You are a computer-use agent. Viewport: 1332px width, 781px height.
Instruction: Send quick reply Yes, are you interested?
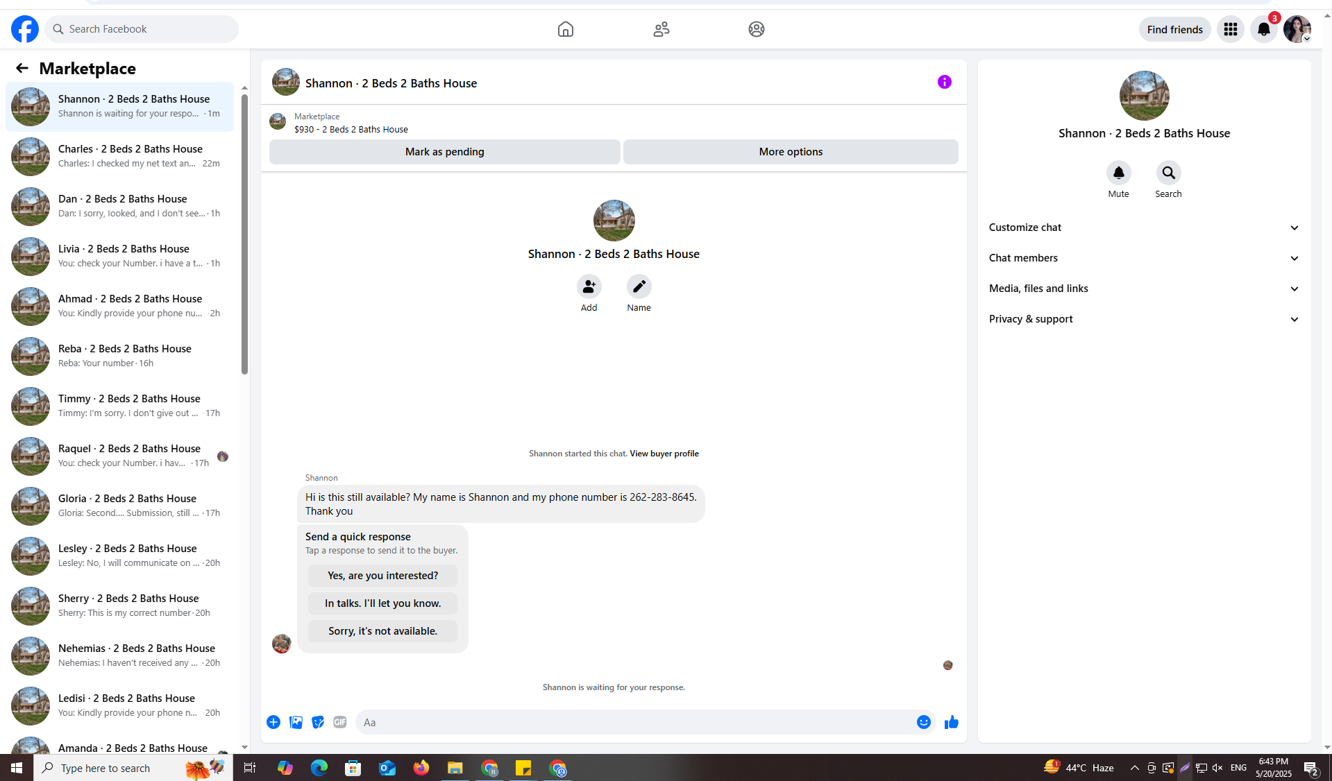tap(382, 576)
